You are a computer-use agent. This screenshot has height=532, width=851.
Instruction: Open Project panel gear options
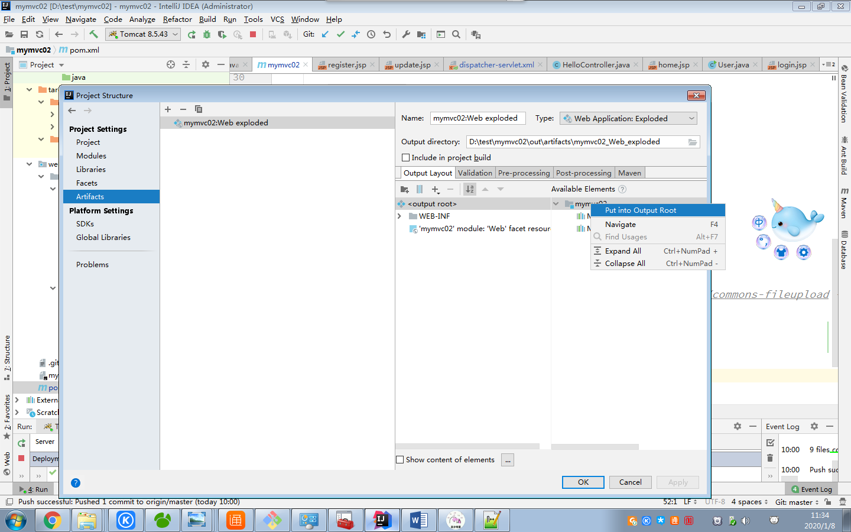point(206,64)
